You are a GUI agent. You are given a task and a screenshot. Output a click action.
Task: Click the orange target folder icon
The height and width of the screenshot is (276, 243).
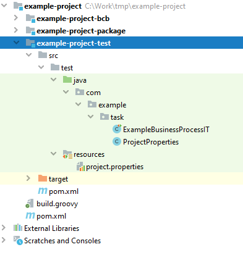click(43, 178)
